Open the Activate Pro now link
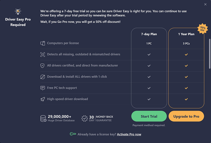The height and width of the screenshot is (143, 211). (x=129, y=134)
